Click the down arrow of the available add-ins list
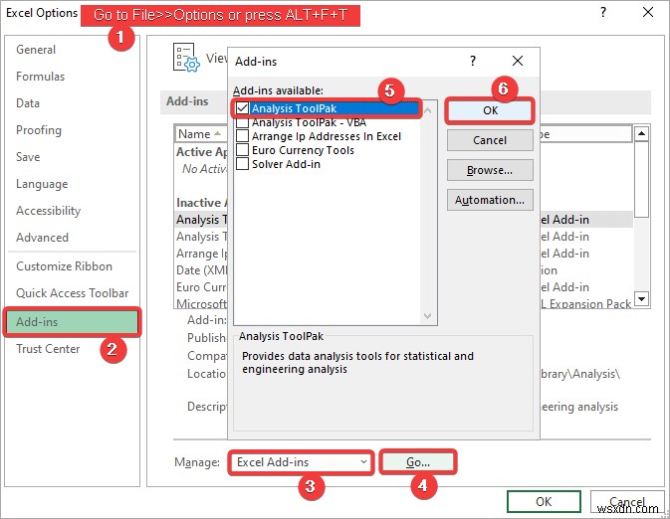Screen dimensions: 670x519 428,316
